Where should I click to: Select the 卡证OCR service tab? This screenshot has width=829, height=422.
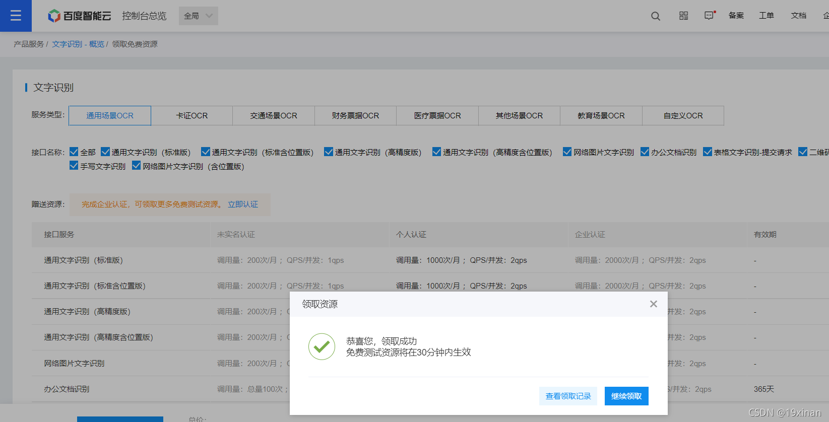(192, 116)
